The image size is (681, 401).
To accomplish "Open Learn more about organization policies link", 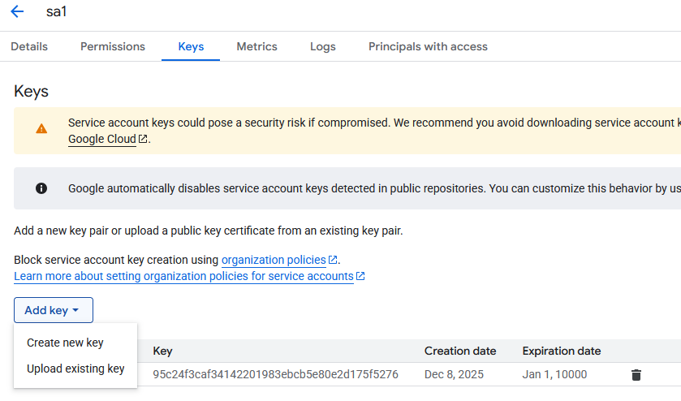I will click(183, 277).
